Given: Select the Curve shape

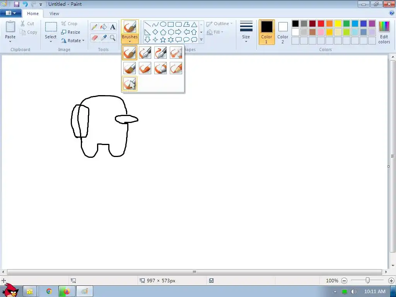Looking at the screenshot, I should [155, 24].
